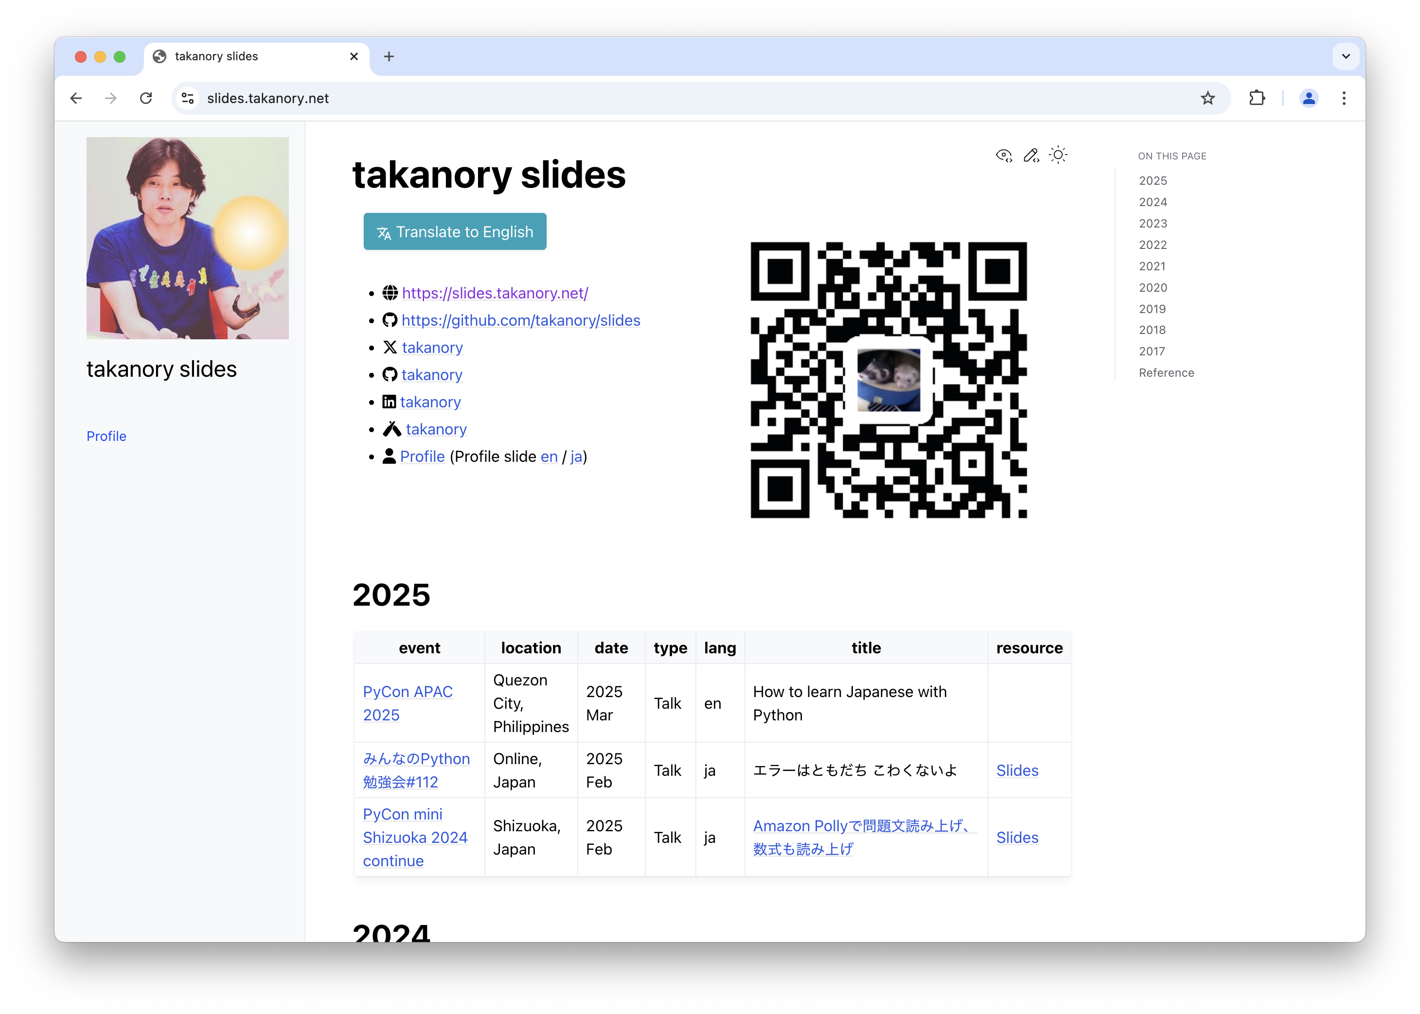
Task: Open the PyCon APAC 2025 event link
Action: click(x=408, y=703)
